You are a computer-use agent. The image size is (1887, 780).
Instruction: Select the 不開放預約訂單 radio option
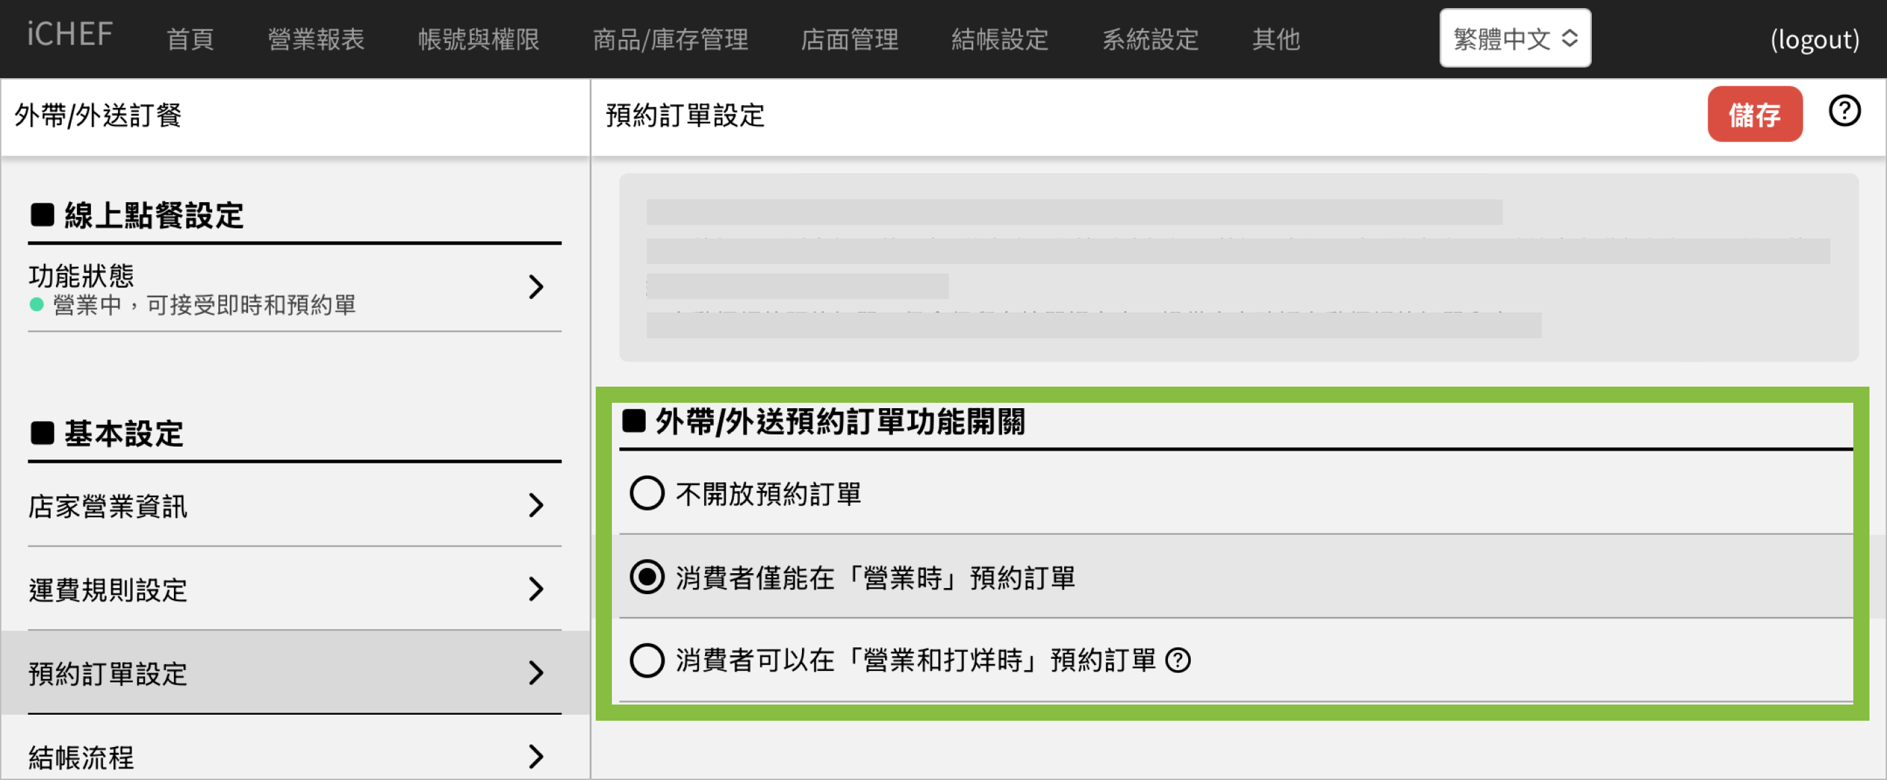point(647,494)
